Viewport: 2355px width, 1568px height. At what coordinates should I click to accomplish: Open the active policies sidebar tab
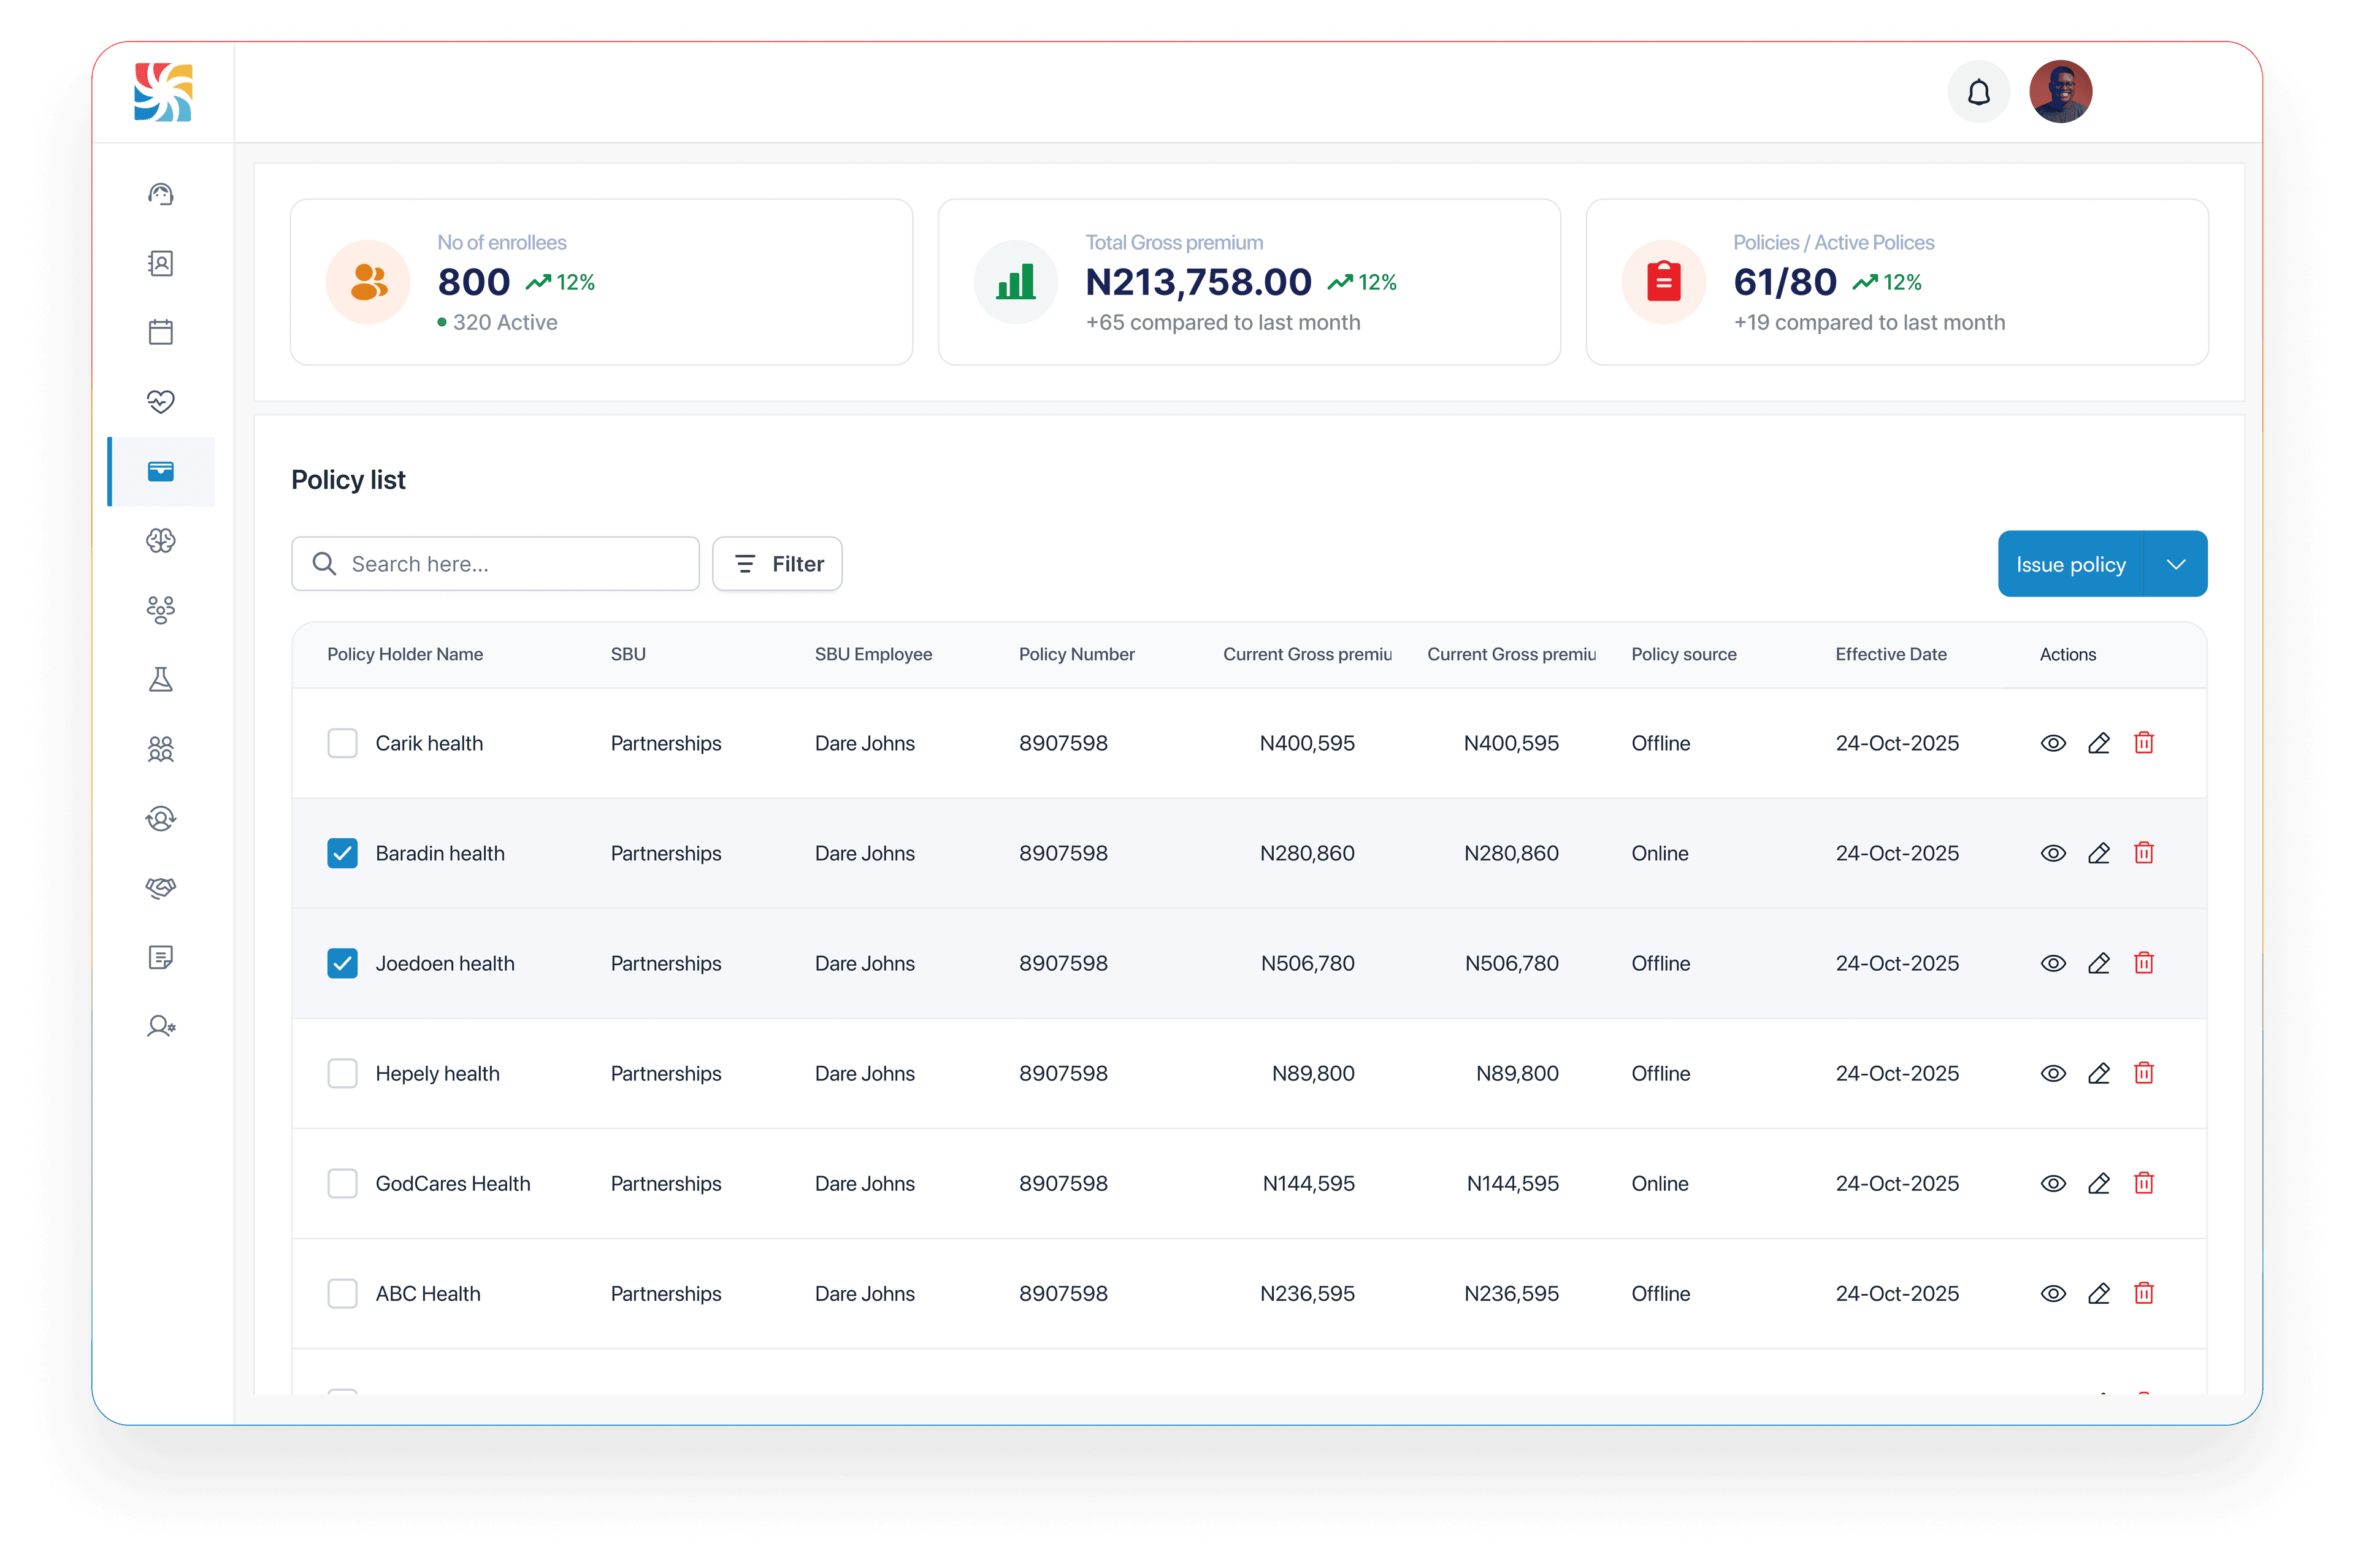[x=161, y=471]
